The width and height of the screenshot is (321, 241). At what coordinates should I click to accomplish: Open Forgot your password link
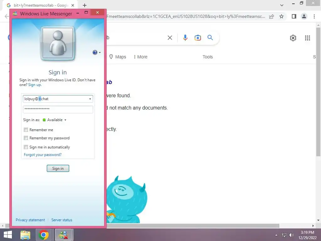click(43, 155)
